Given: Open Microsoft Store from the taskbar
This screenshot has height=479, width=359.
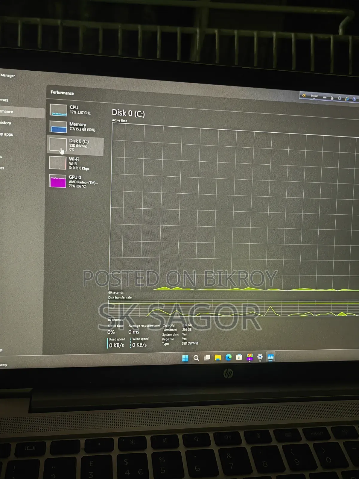Looking at the screenshot, I should (239, 357).
